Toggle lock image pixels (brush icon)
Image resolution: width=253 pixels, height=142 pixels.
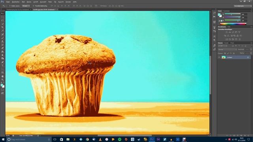pyautogui.click(x=228, y=53)
